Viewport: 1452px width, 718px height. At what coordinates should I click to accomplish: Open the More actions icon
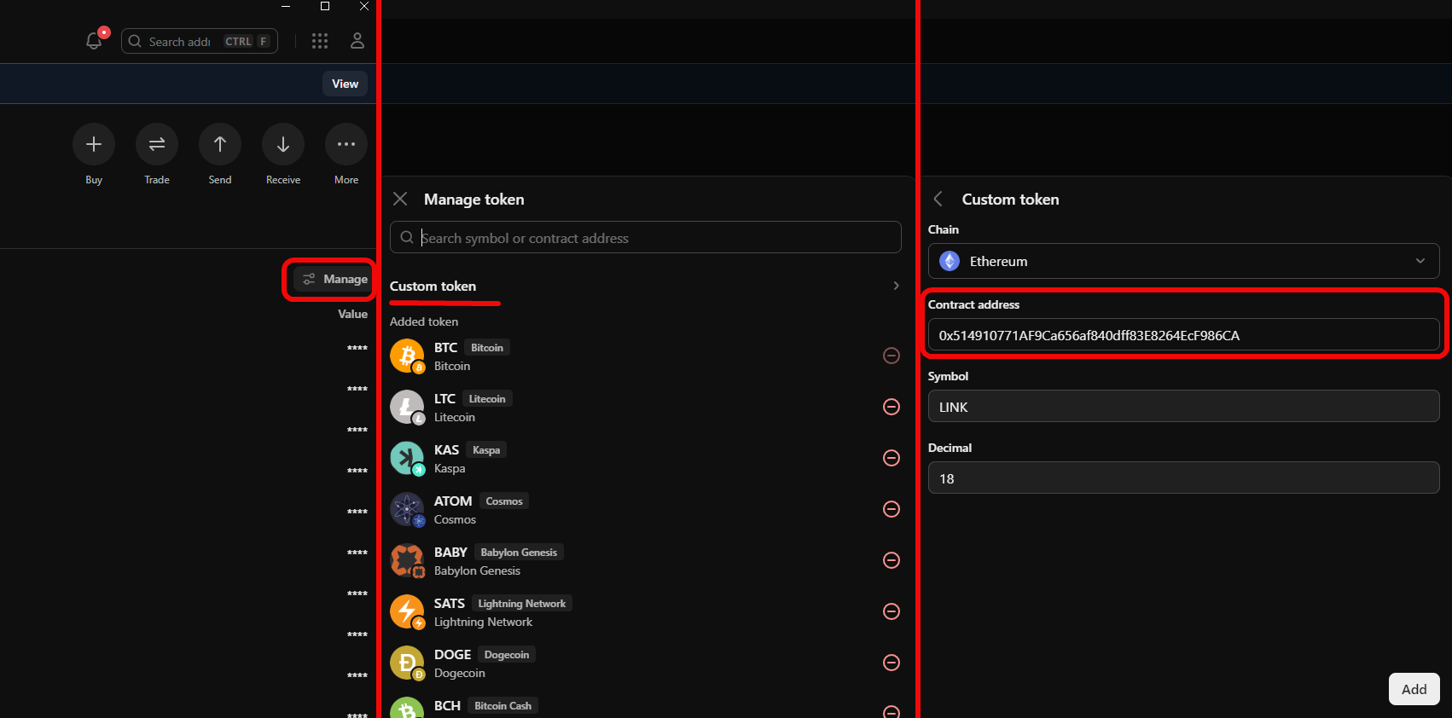pyautogui.click(x=346, y=144)
